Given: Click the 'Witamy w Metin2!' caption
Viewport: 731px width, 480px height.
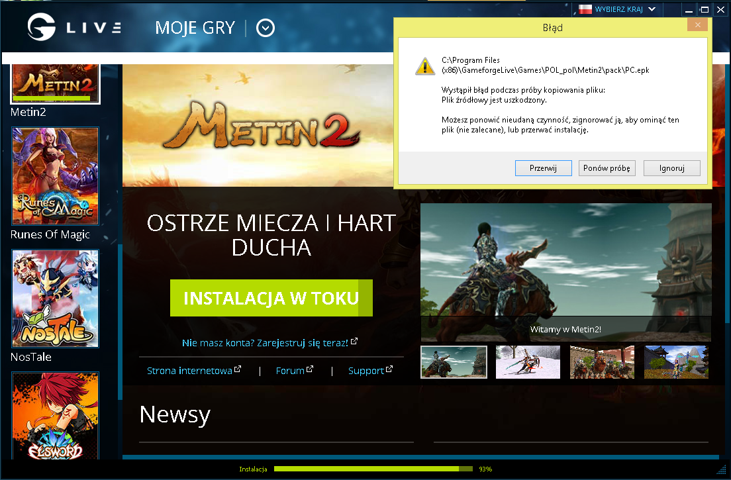Looking at the screenshot, I should [x=565, y=330].
